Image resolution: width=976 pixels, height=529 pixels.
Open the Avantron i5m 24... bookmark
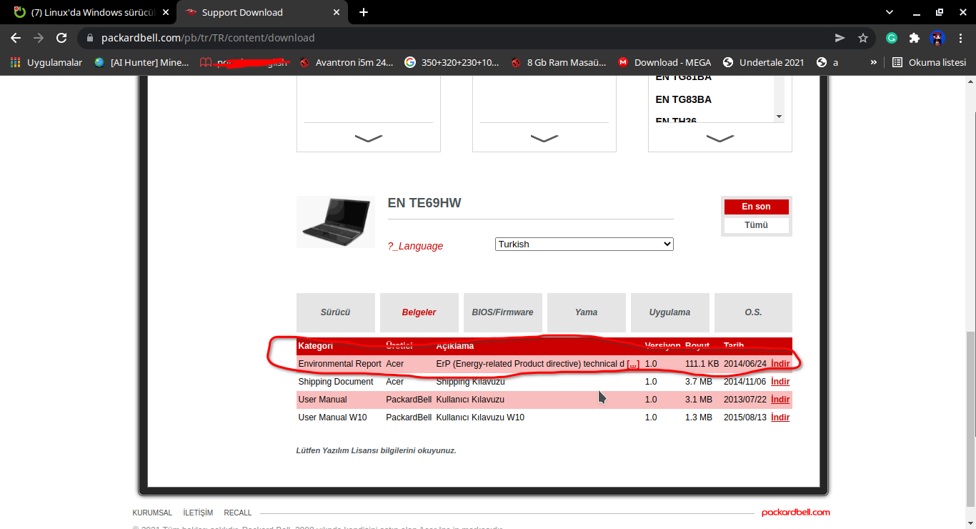347,62
